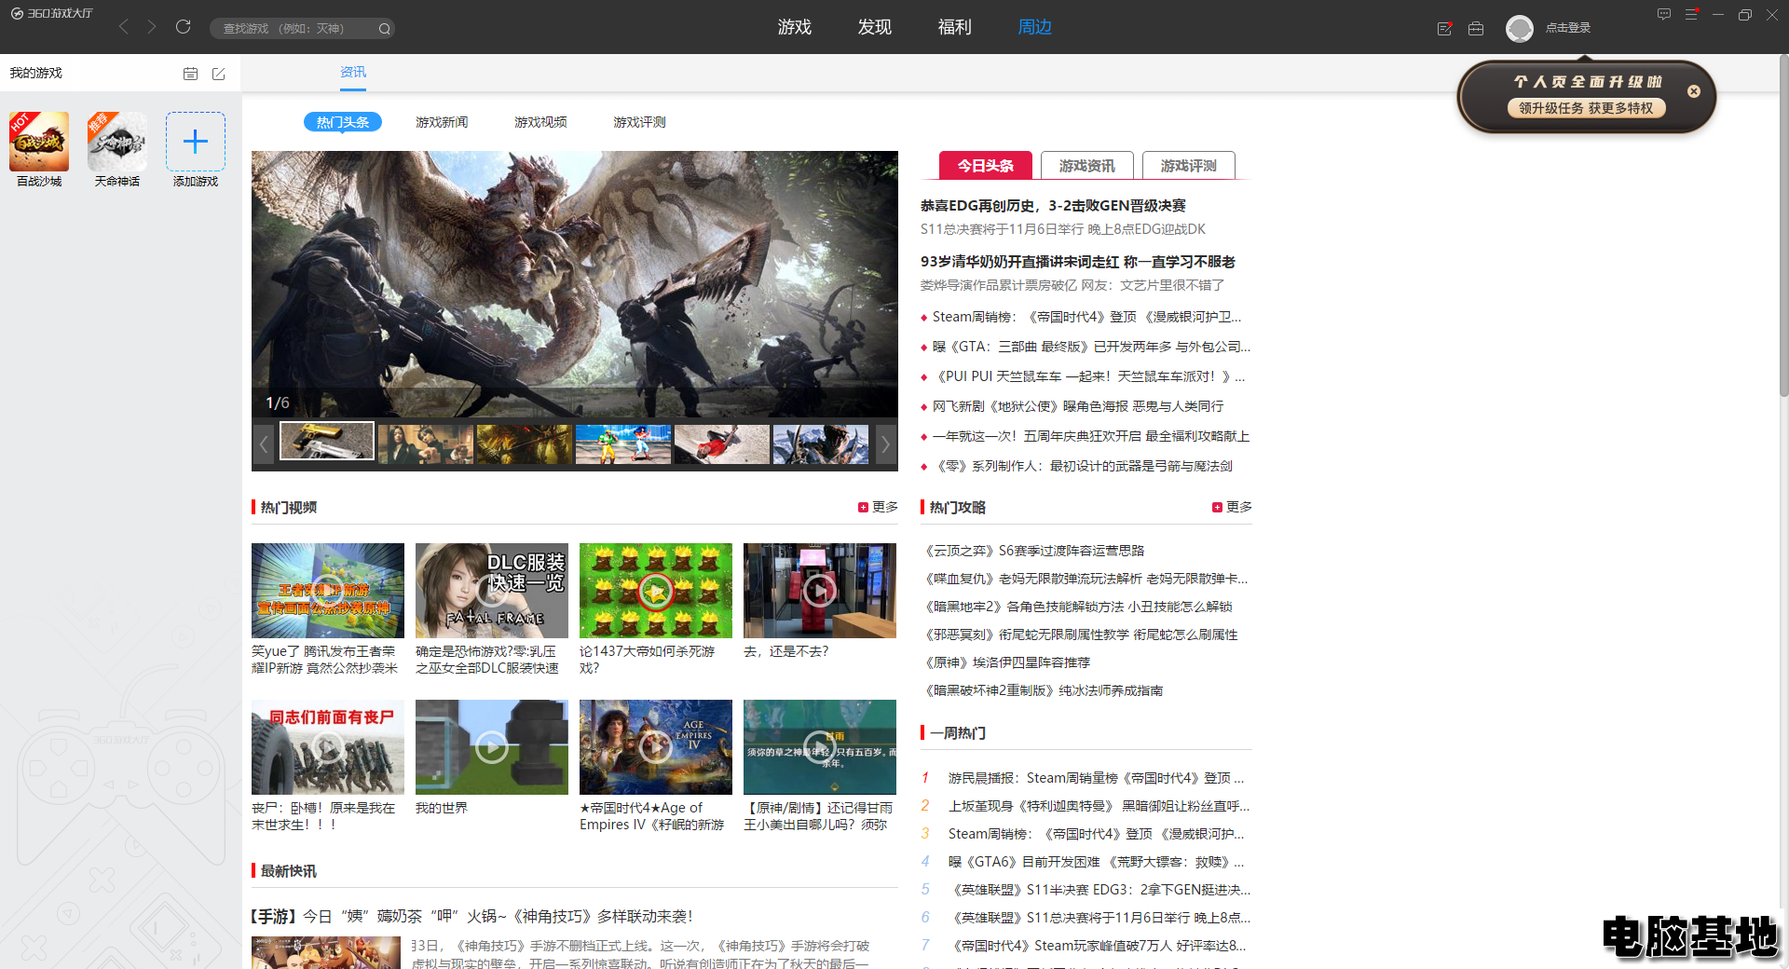
Task: Open the main menu hamburger icon
Action: click(1691, 14)
